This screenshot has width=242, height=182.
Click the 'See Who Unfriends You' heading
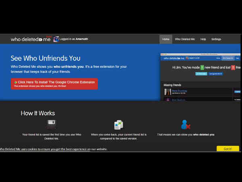tap(46, 58)
